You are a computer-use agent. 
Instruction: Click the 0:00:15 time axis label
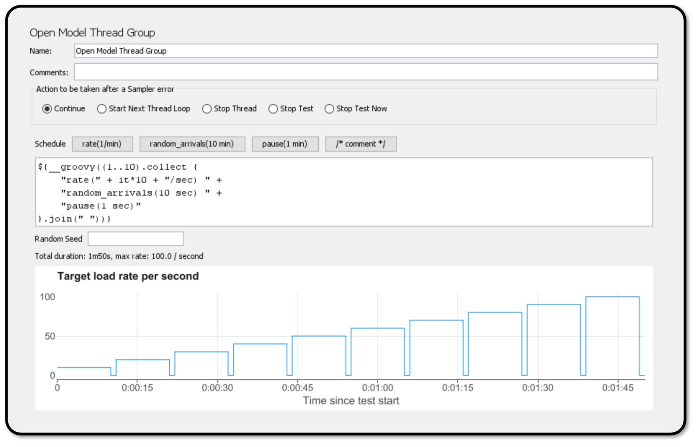click(137, 388)
